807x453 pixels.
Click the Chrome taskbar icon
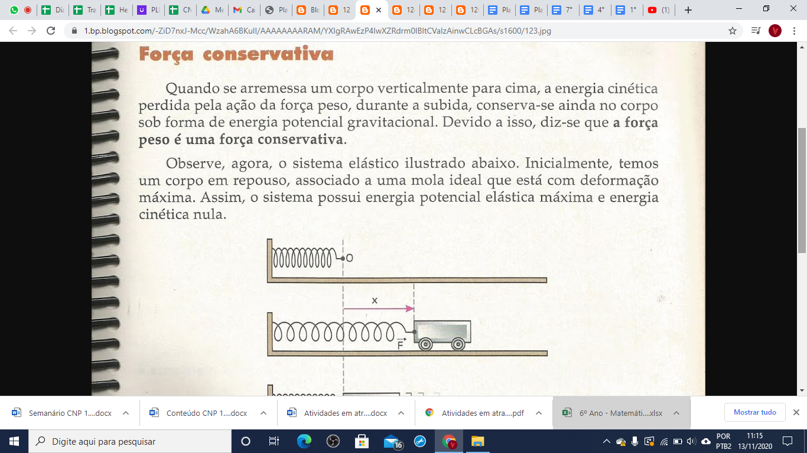[x=449, y=441]
